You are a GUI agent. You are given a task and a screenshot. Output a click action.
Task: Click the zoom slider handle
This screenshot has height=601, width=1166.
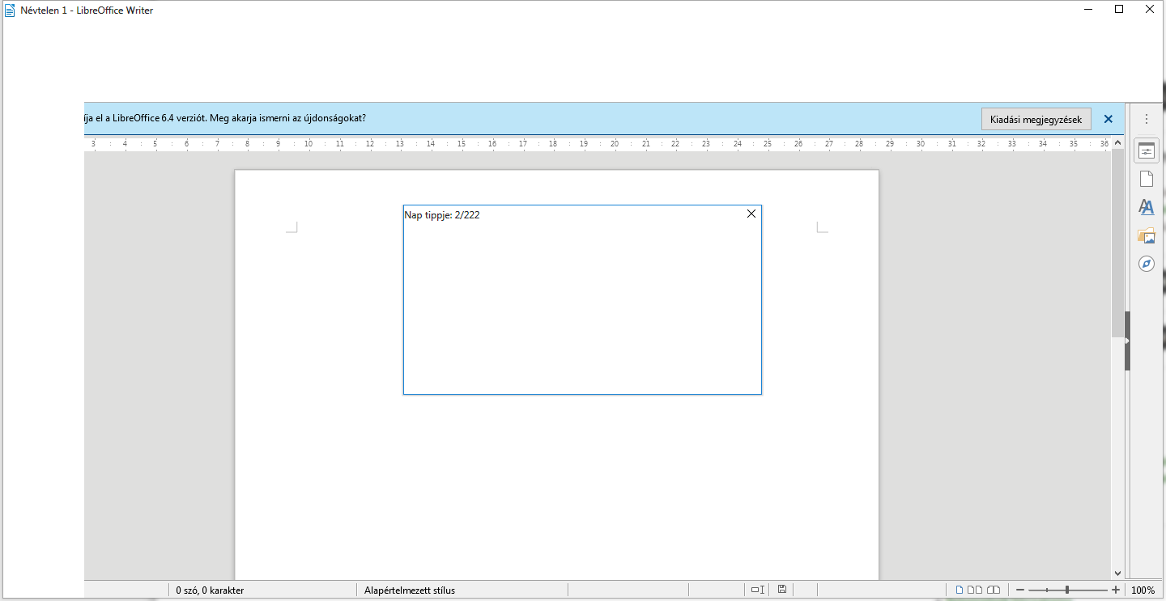[x=1067, y=590]
